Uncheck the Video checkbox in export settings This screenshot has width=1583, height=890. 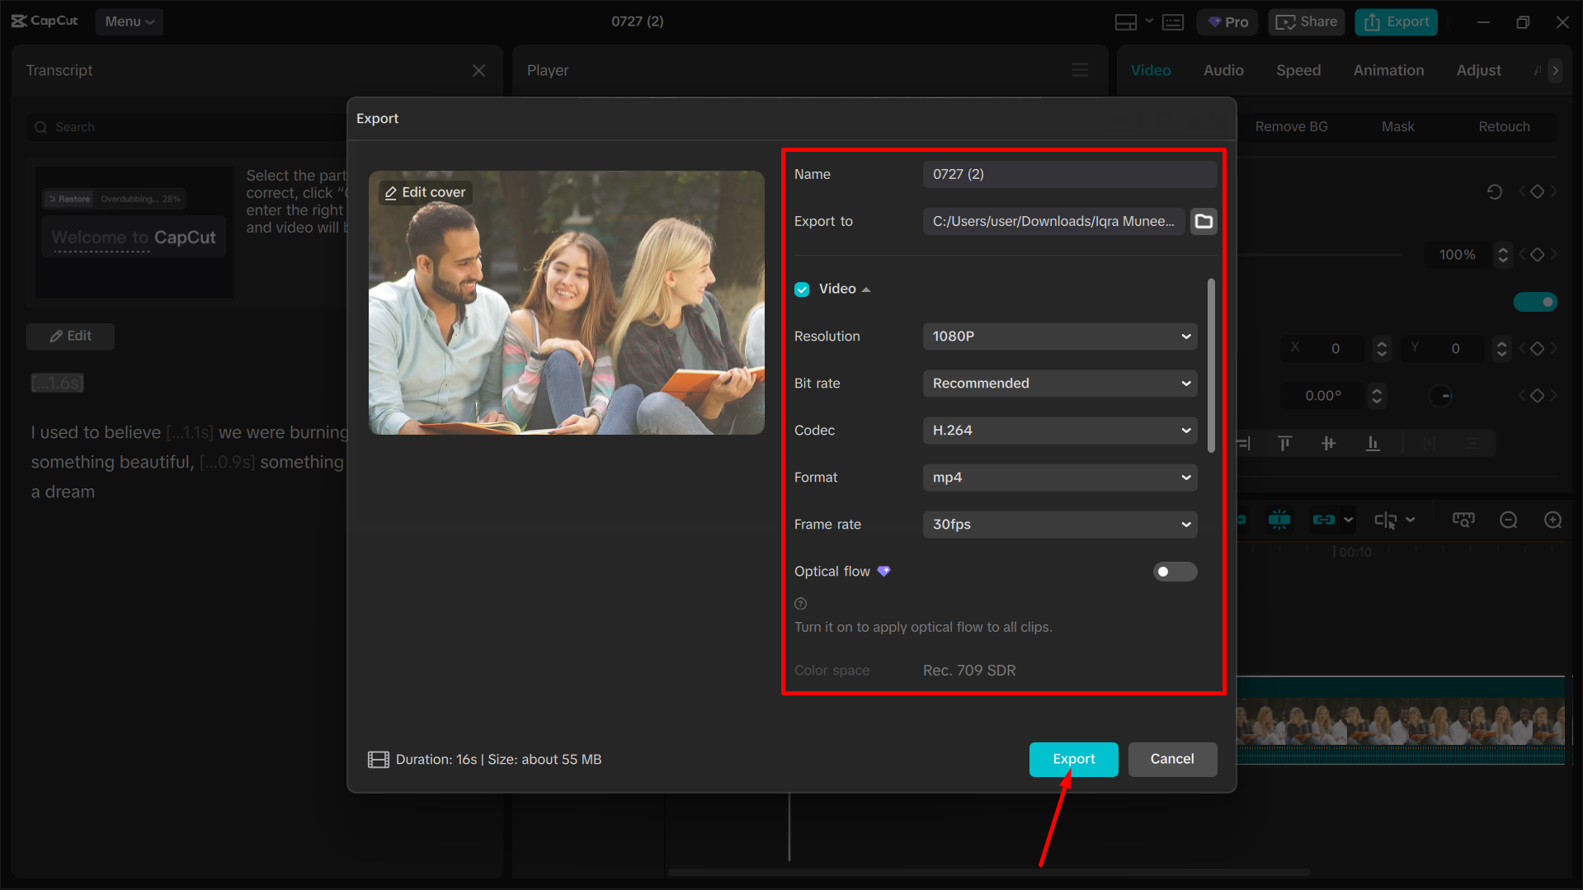point(802,289)
